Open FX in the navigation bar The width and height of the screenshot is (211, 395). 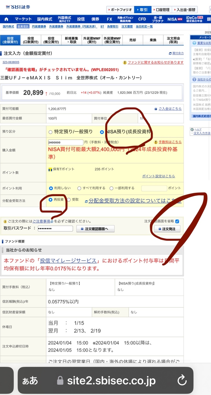[x=109, y=19]
